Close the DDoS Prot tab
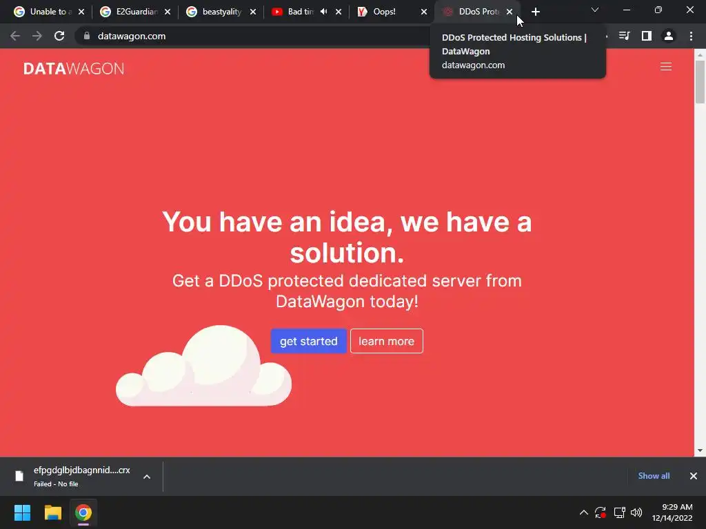Image resolution: width=706 pixels, height=529 pixels. point(510,12)
